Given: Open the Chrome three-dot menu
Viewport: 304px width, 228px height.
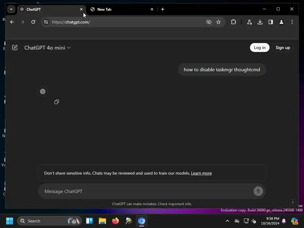Looking at the screenshot, I should pos(292,22).
